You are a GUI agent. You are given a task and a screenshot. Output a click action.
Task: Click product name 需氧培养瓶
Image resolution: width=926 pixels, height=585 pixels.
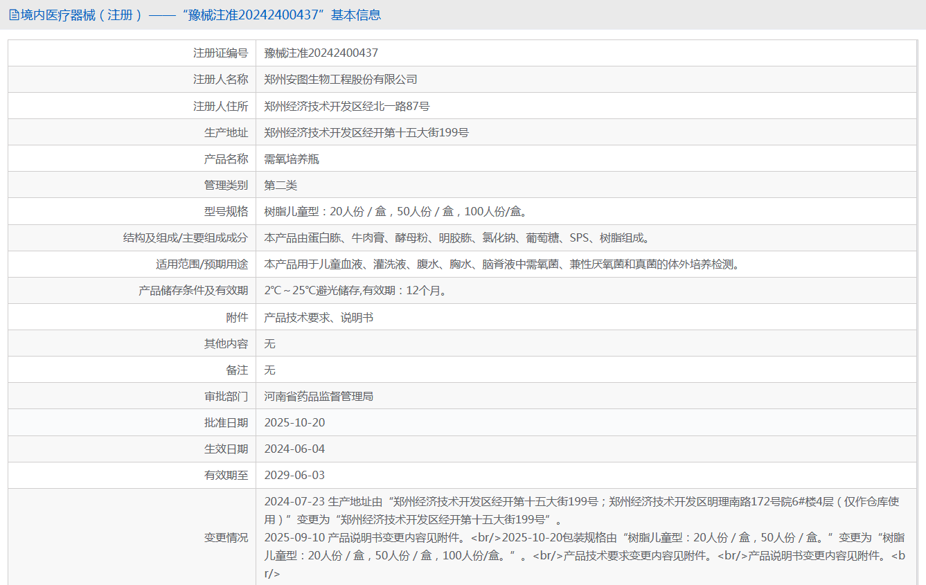(x=292, y=159)
